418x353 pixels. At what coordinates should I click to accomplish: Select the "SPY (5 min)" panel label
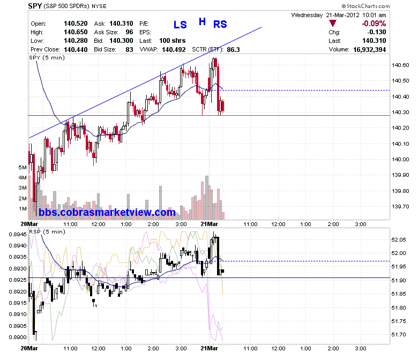(47, 57)
